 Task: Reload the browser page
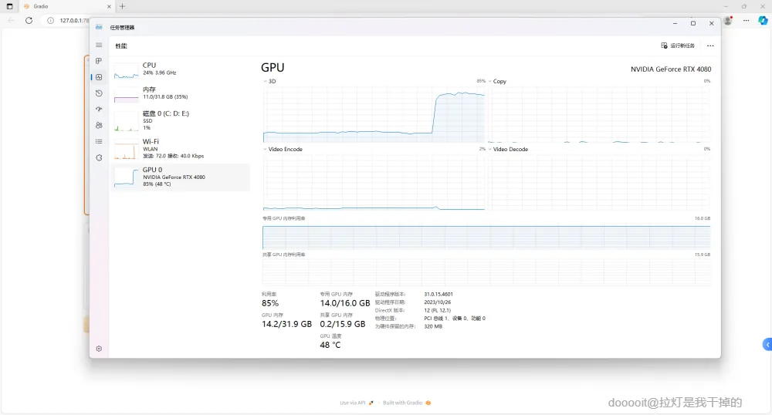[29, 21]
